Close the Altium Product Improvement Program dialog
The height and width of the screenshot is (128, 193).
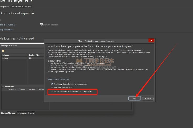[x=151, y=41]
